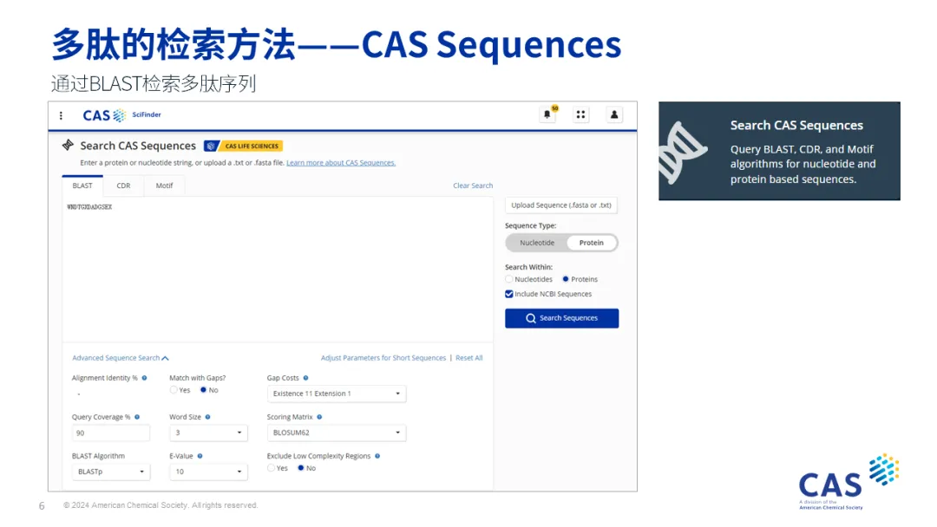Screen dimensions: 937x527
Task: Click inside the sequence text area
Action: [278, 269]
